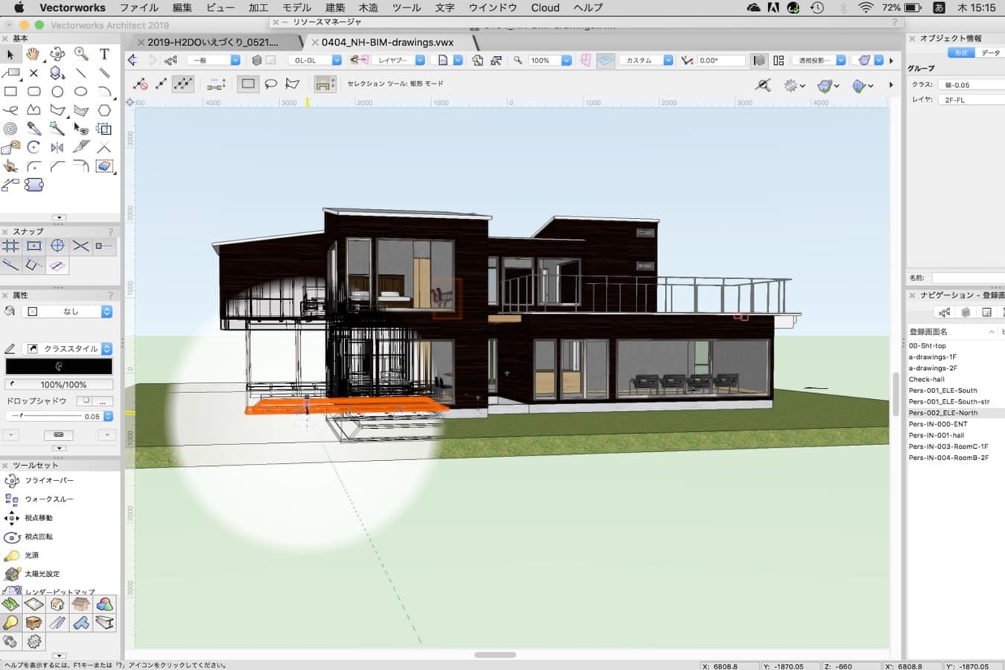Select the Text tool in the 基本 palette

[105, 54]
